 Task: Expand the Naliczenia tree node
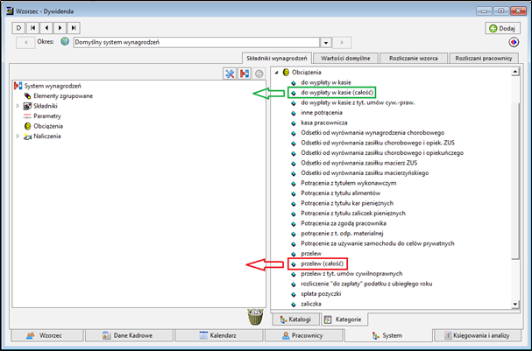coord(18,137)
